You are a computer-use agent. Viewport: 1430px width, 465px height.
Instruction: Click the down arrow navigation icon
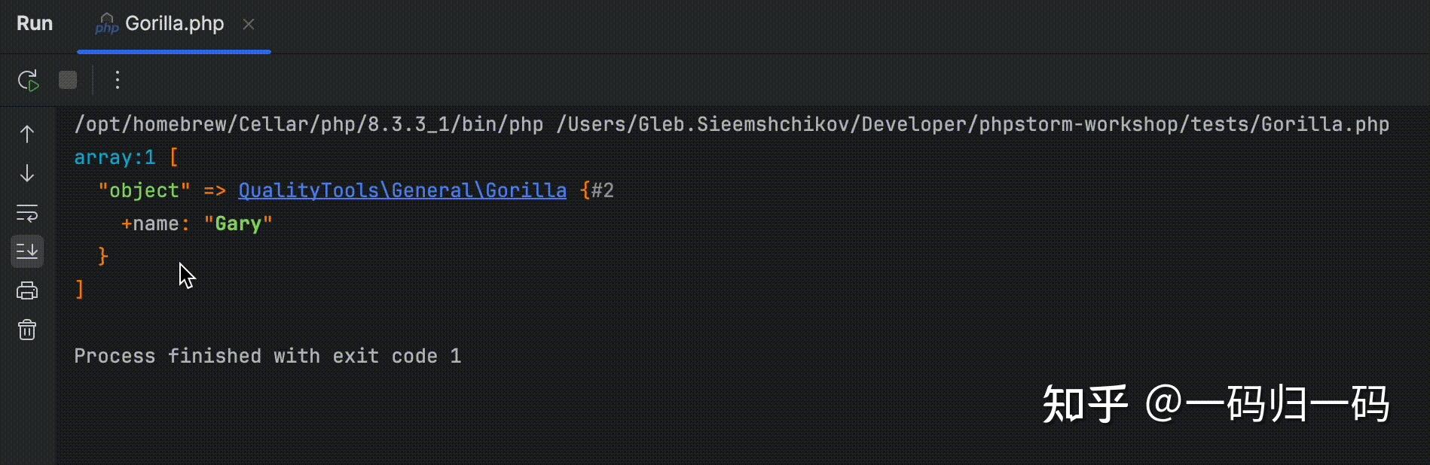(27, 173)
